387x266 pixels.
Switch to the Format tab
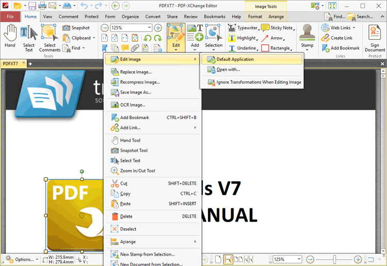tap(255, 16)
